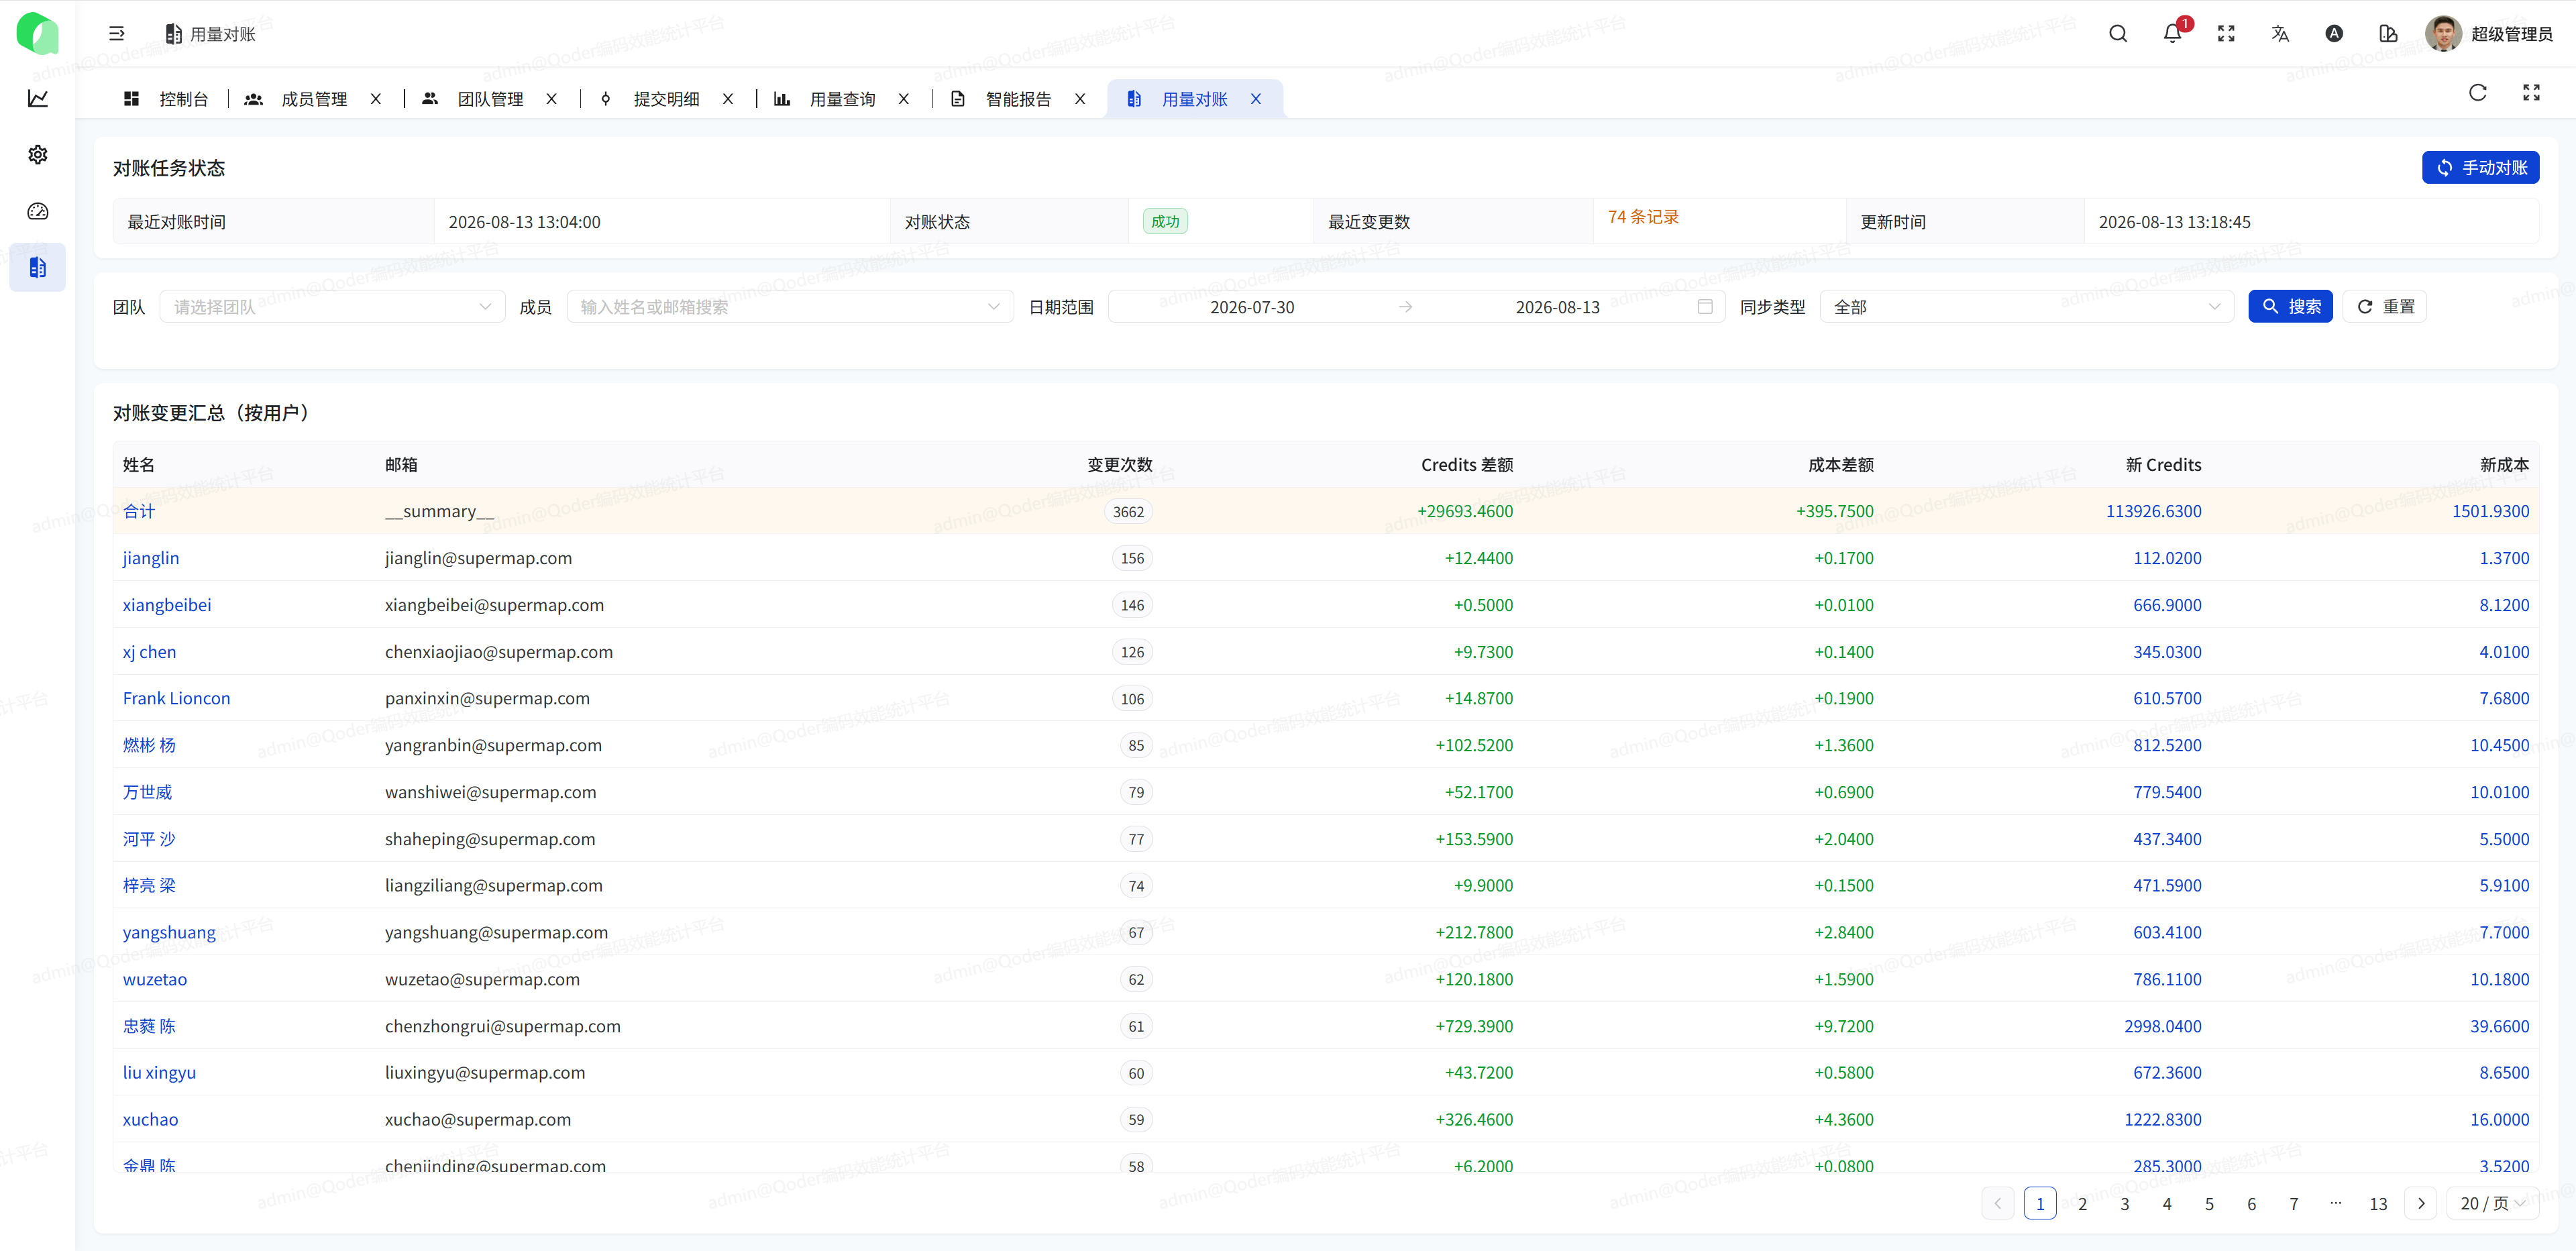Click the 成功 status tag
The image size is (2576, 1251).
[x=1165, y=221]
